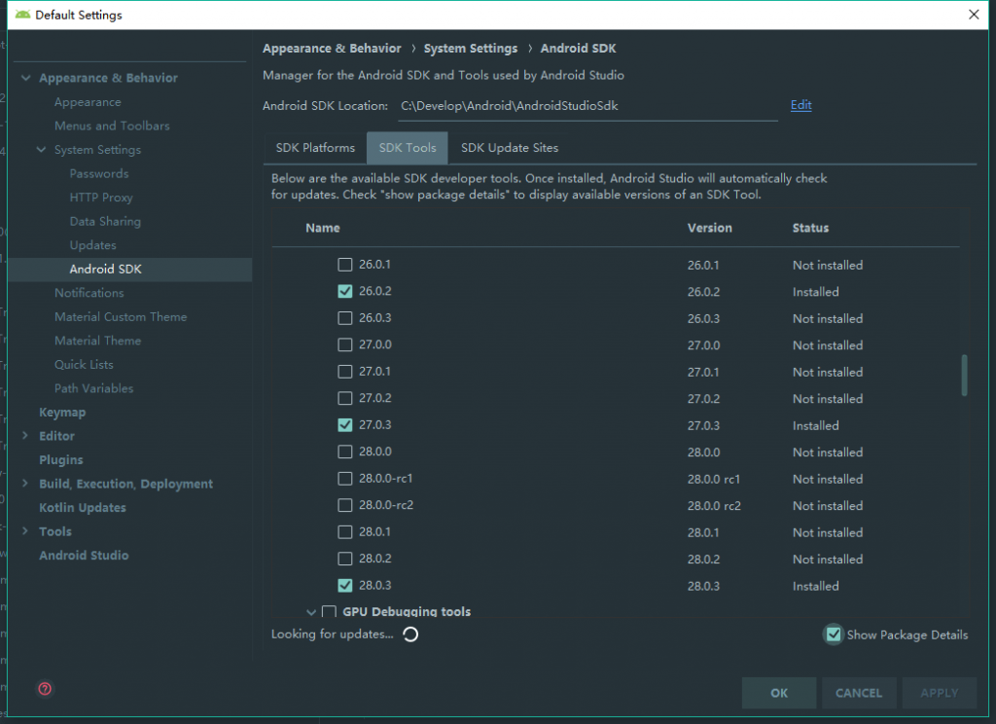
Task: Uncheck the 27.0.3 build tools checkbox
Action: pos(345,424)
